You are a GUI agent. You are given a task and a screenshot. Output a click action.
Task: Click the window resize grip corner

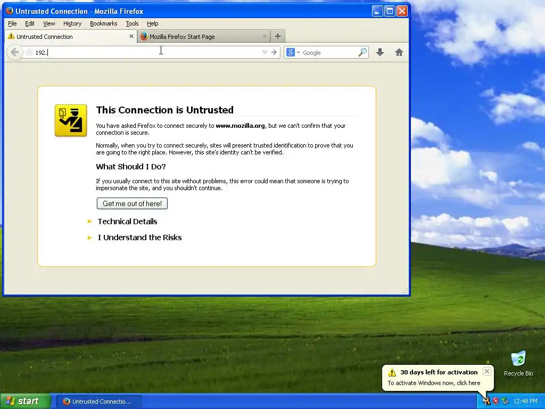click(x=405, y=291)
